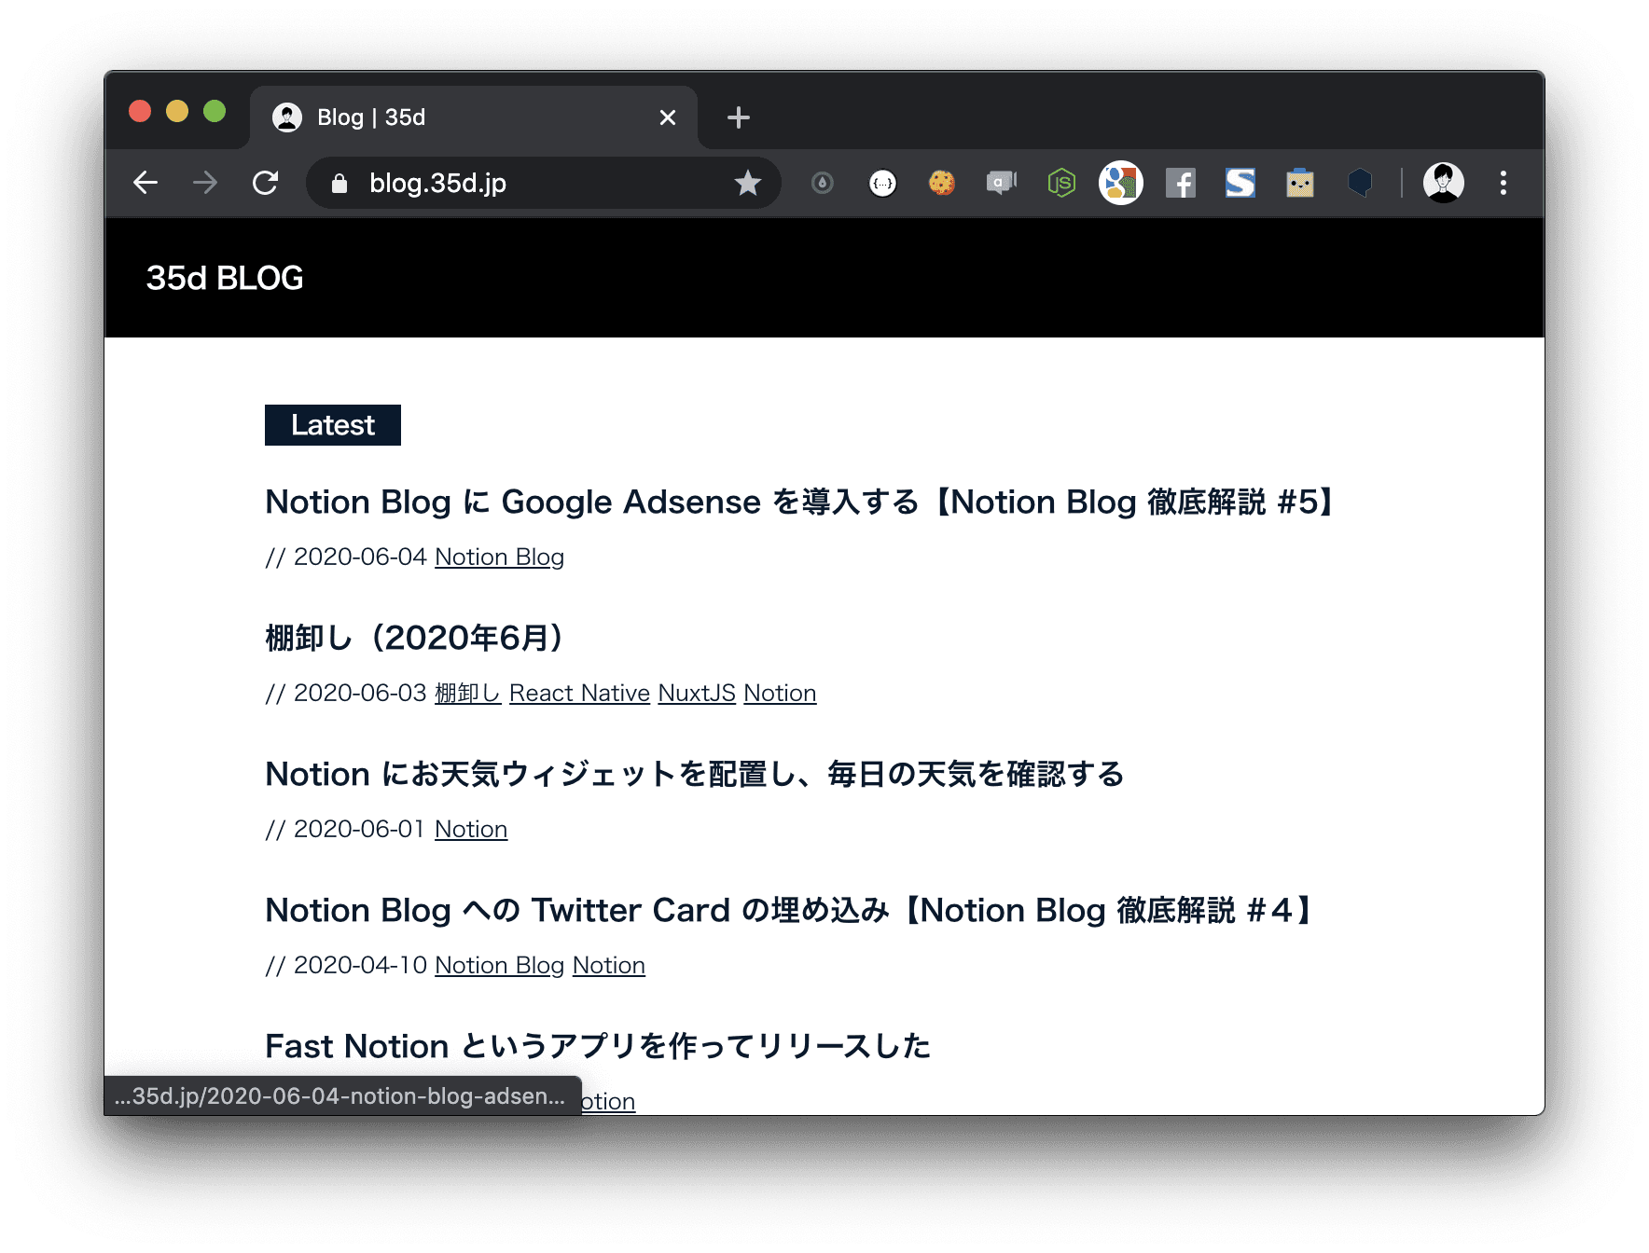The height and width of the screenshot is (1253, 1649).
Task: Go back with the browser back arrow
Action: click(145, 183)
